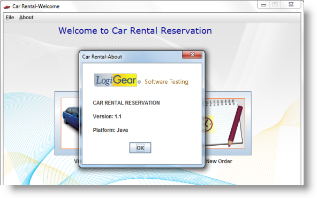Close the Car Rental-Welcome main window
317x198 pixels.
point(291,4)
